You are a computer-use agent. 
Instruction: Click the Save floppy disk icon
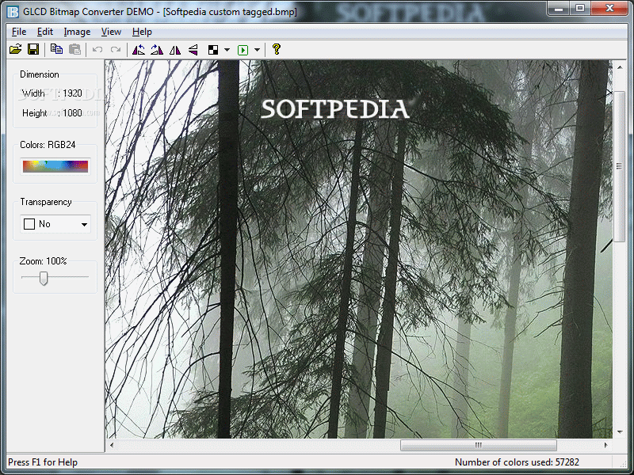click(x=33, y=50)
